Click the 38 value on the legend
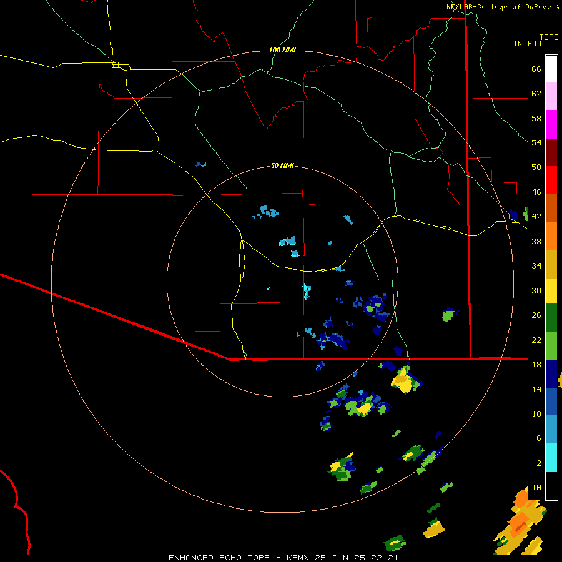The image size is (562, 562). click(x=536, y=241)
